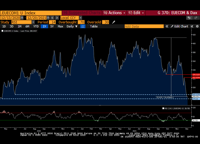Go to the next date range arrow
200x144 pixels.
[x=57, y=18]
